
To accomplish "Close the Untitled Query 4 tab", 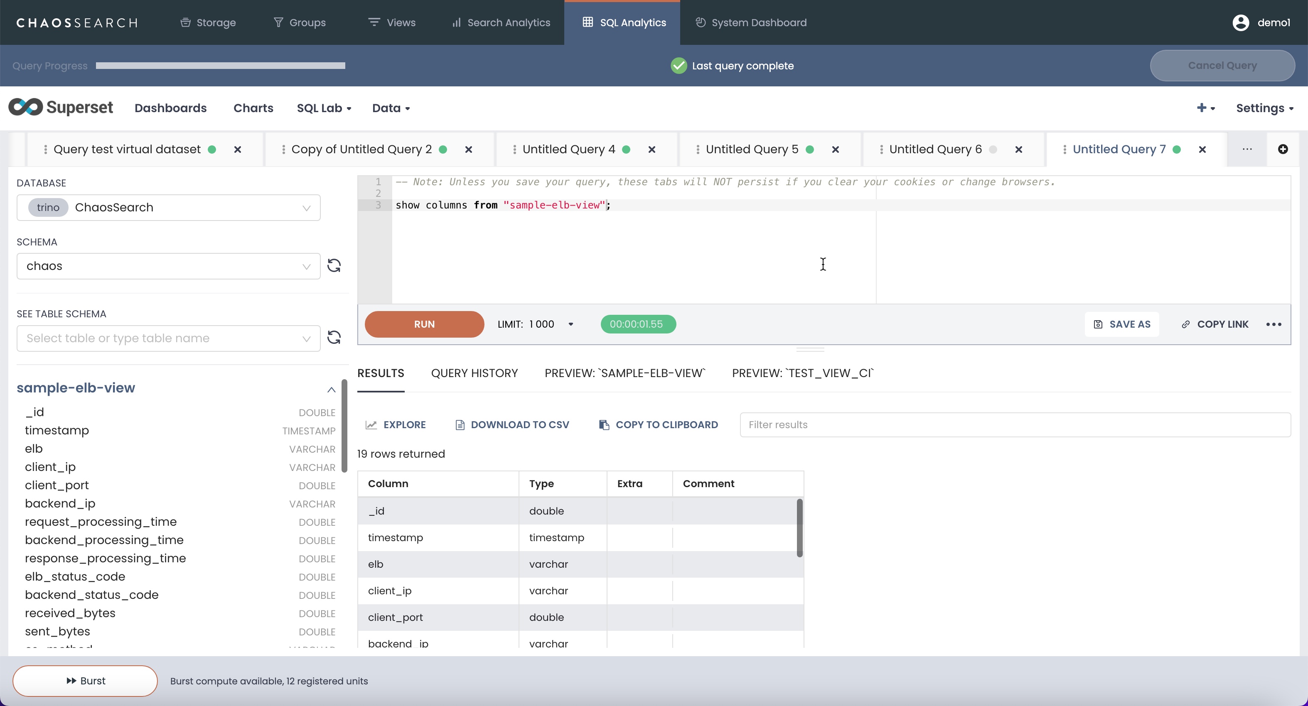I will click(x=652, y=150).
